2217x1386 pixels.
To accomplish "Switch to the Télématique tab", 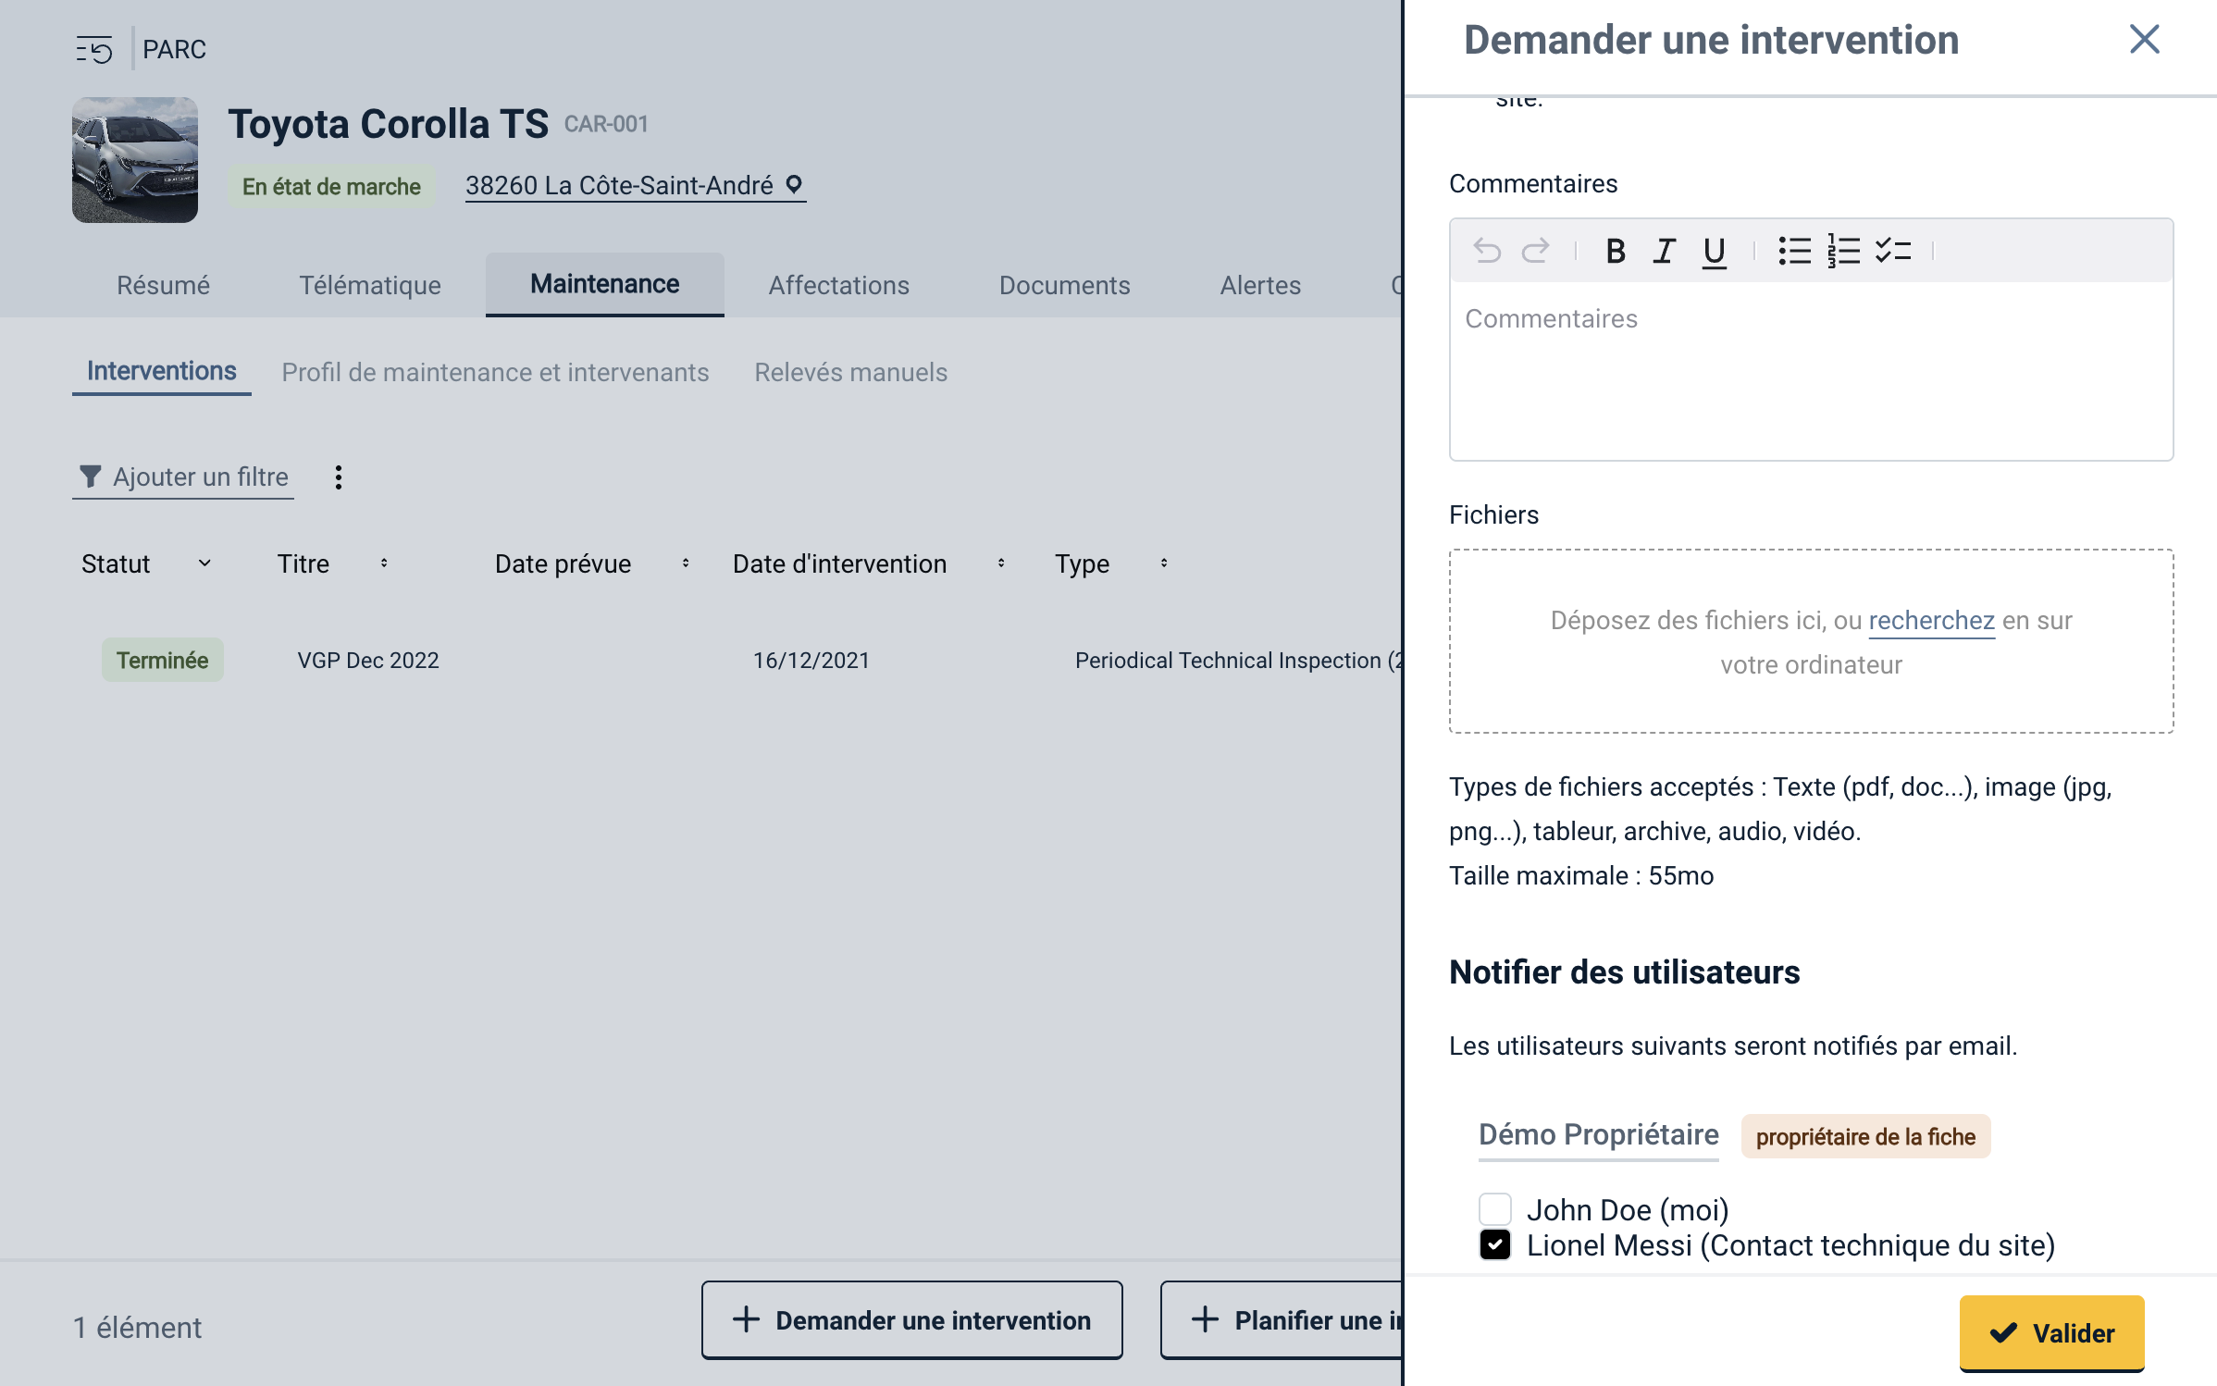I will [369, 285].
